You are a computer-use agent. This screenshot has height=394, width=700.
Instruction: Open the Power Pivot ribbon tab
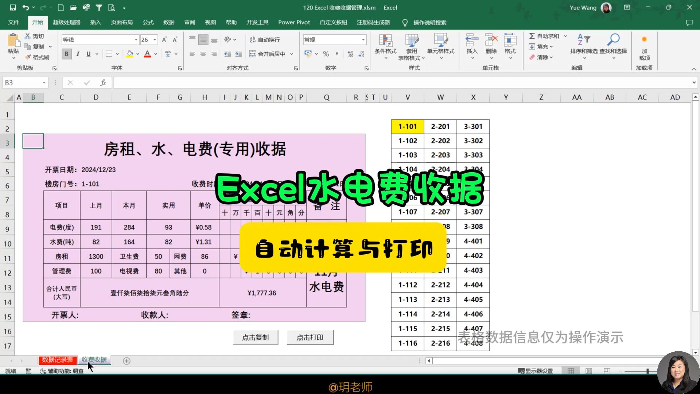click(x=294, y=22)
